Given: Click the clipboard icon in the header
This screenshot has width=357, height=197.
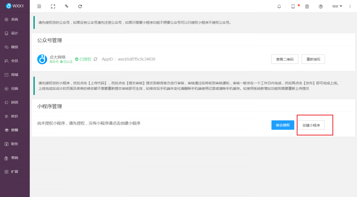Looking at the screenshot, I should click(307, 6).
